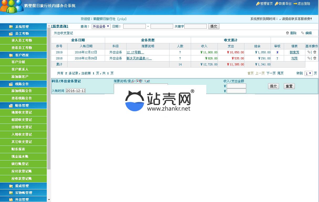The width and height of the screenshot is (319, 202).
Task: Click the 退出登陆 arrow icon
Action: pyautogui.click(x=295, y=4)
